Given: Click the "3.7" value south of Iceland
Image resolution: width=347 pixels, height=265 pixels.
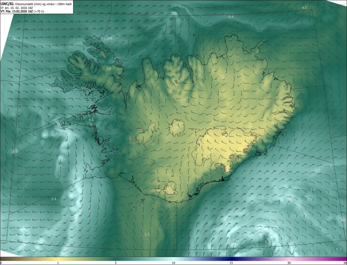Looking at the screenshot, I should [147, 234].
